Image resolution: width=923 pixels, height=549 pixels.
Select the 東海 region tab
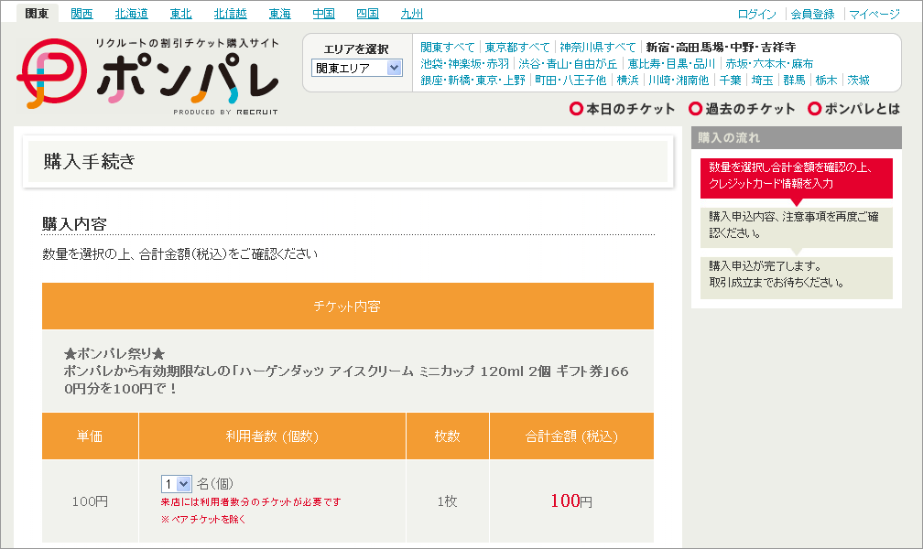point(279,14)
